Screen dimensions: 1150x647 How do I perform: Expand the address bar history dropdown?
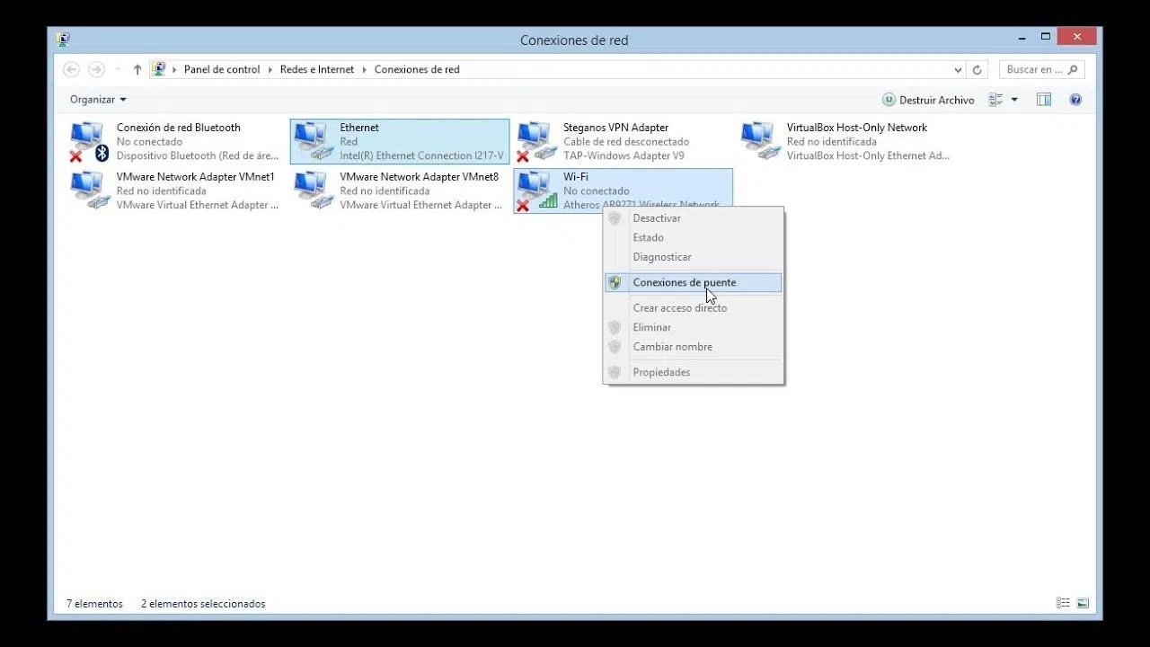(958, 69)
